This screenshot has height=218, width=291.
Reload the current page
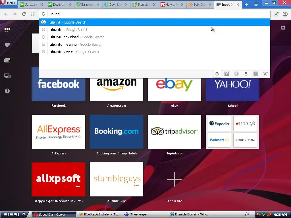[x=24, y=14]
